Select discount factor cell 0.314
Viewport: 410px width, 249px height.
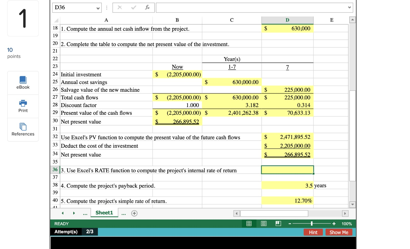(x=287, y=105)
